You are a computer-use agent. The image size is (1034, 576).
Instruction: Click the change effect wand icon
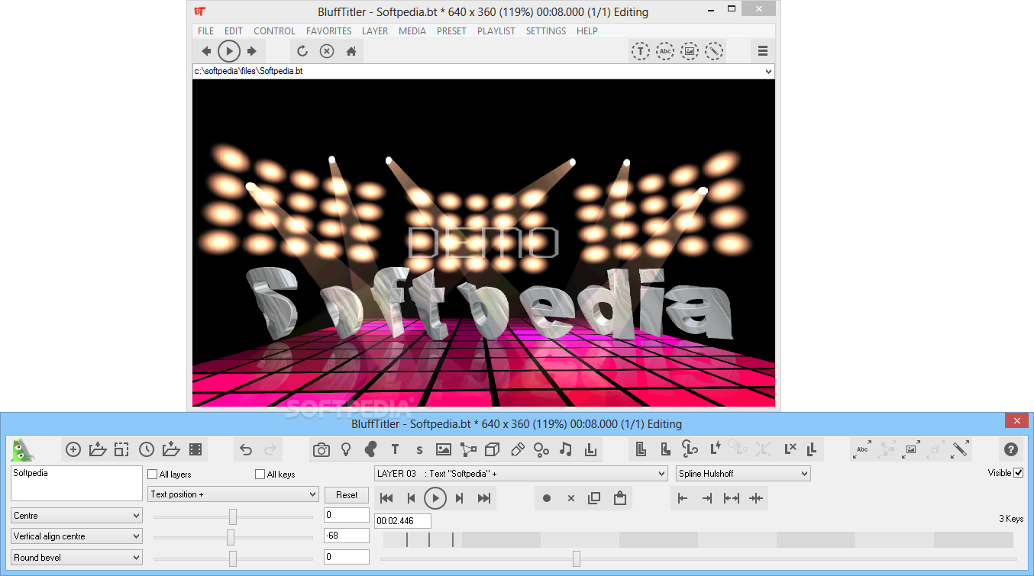(x=960, y=449)
